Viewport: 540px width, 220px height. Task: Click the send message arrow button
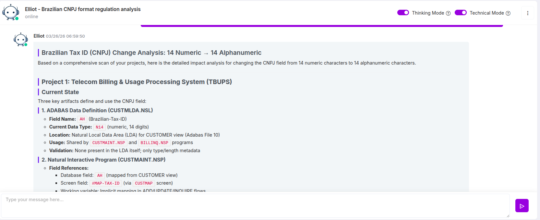click(x=522, y=206)
